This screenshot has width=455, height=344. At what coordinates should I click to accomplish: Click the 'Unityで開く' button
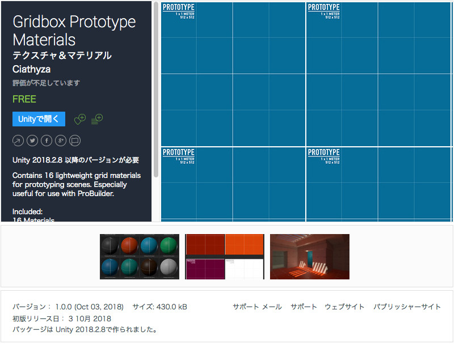click(39, 119)
